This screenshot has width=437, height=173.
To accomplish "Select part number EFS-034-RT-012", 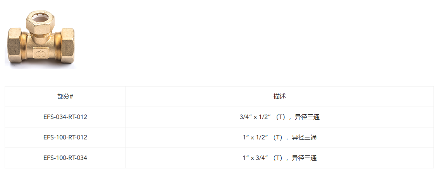I will pos(65,117).
